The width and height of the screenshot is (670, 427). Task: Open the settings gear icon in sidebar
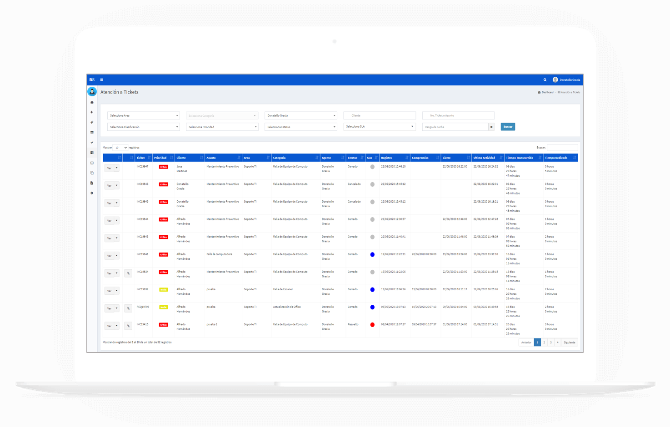click(92, 193)
